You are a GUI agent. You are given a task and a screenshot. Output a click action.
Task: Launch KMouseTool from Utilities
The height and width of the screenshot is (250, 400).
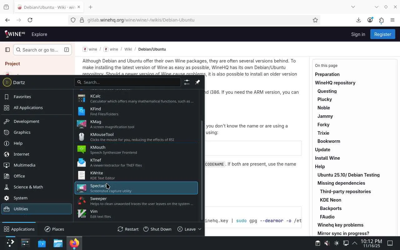click(x=136, y=137)
